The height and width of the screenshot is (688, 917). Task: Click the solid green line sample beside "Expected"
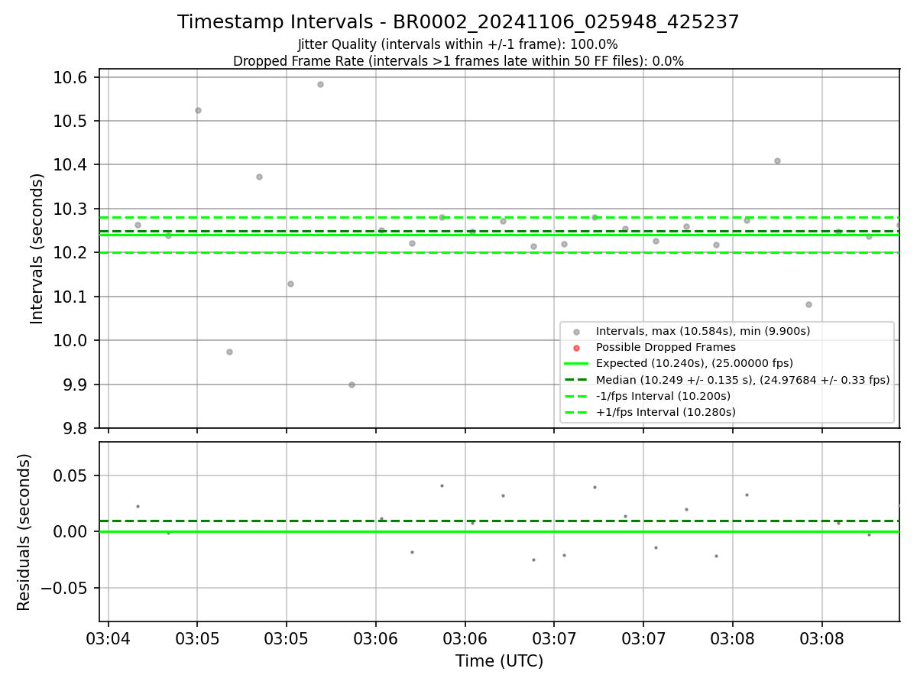pos(576,364)
